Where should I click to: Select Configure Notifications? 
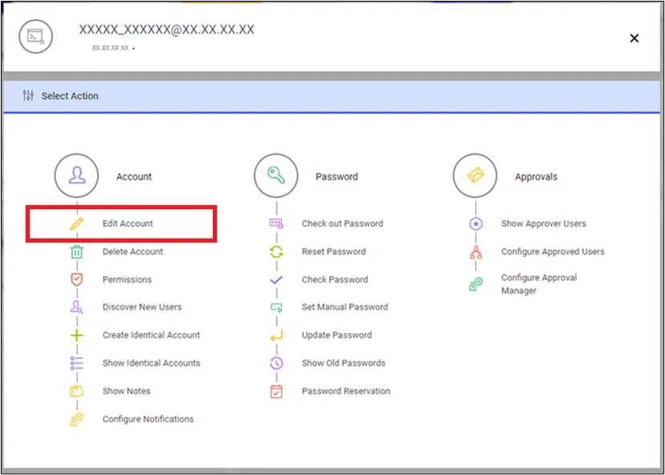pyautogui.click(x=148, y=419)
